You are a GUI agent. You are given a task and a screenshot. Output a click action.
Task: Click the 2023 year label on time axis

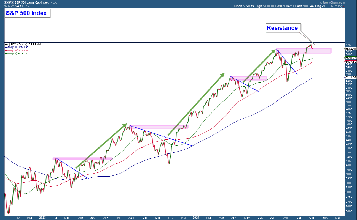pyautogui.click(x=42, y=217)
